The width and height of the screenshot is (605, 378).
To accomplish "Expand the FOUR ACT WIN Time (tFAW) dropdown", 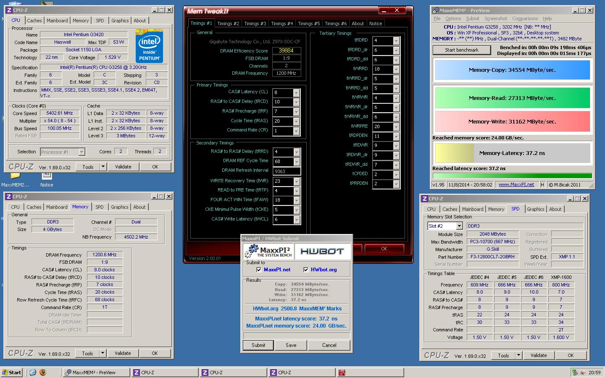I will [297, 200].
